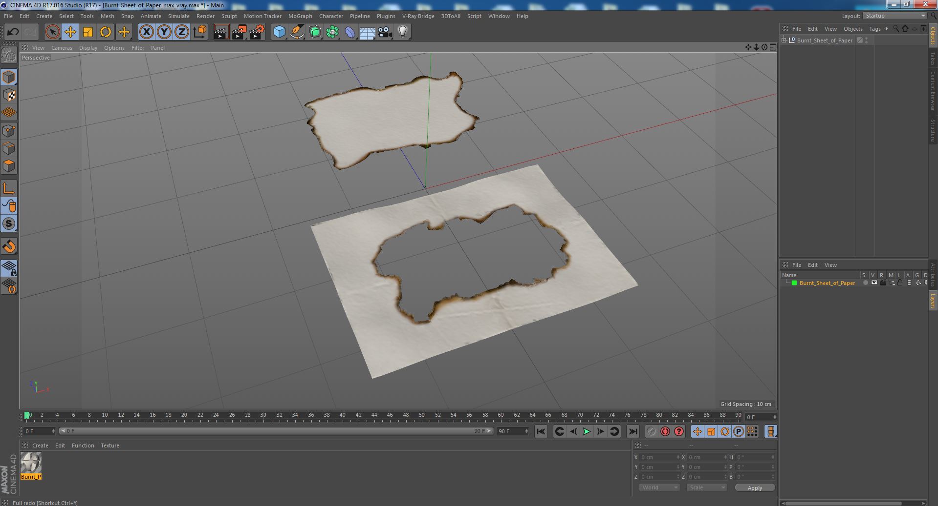Toggle the Burnt_Sheet_of_Paper layer visibility eye
Screen dimensions: 938x506
point(873,283)
